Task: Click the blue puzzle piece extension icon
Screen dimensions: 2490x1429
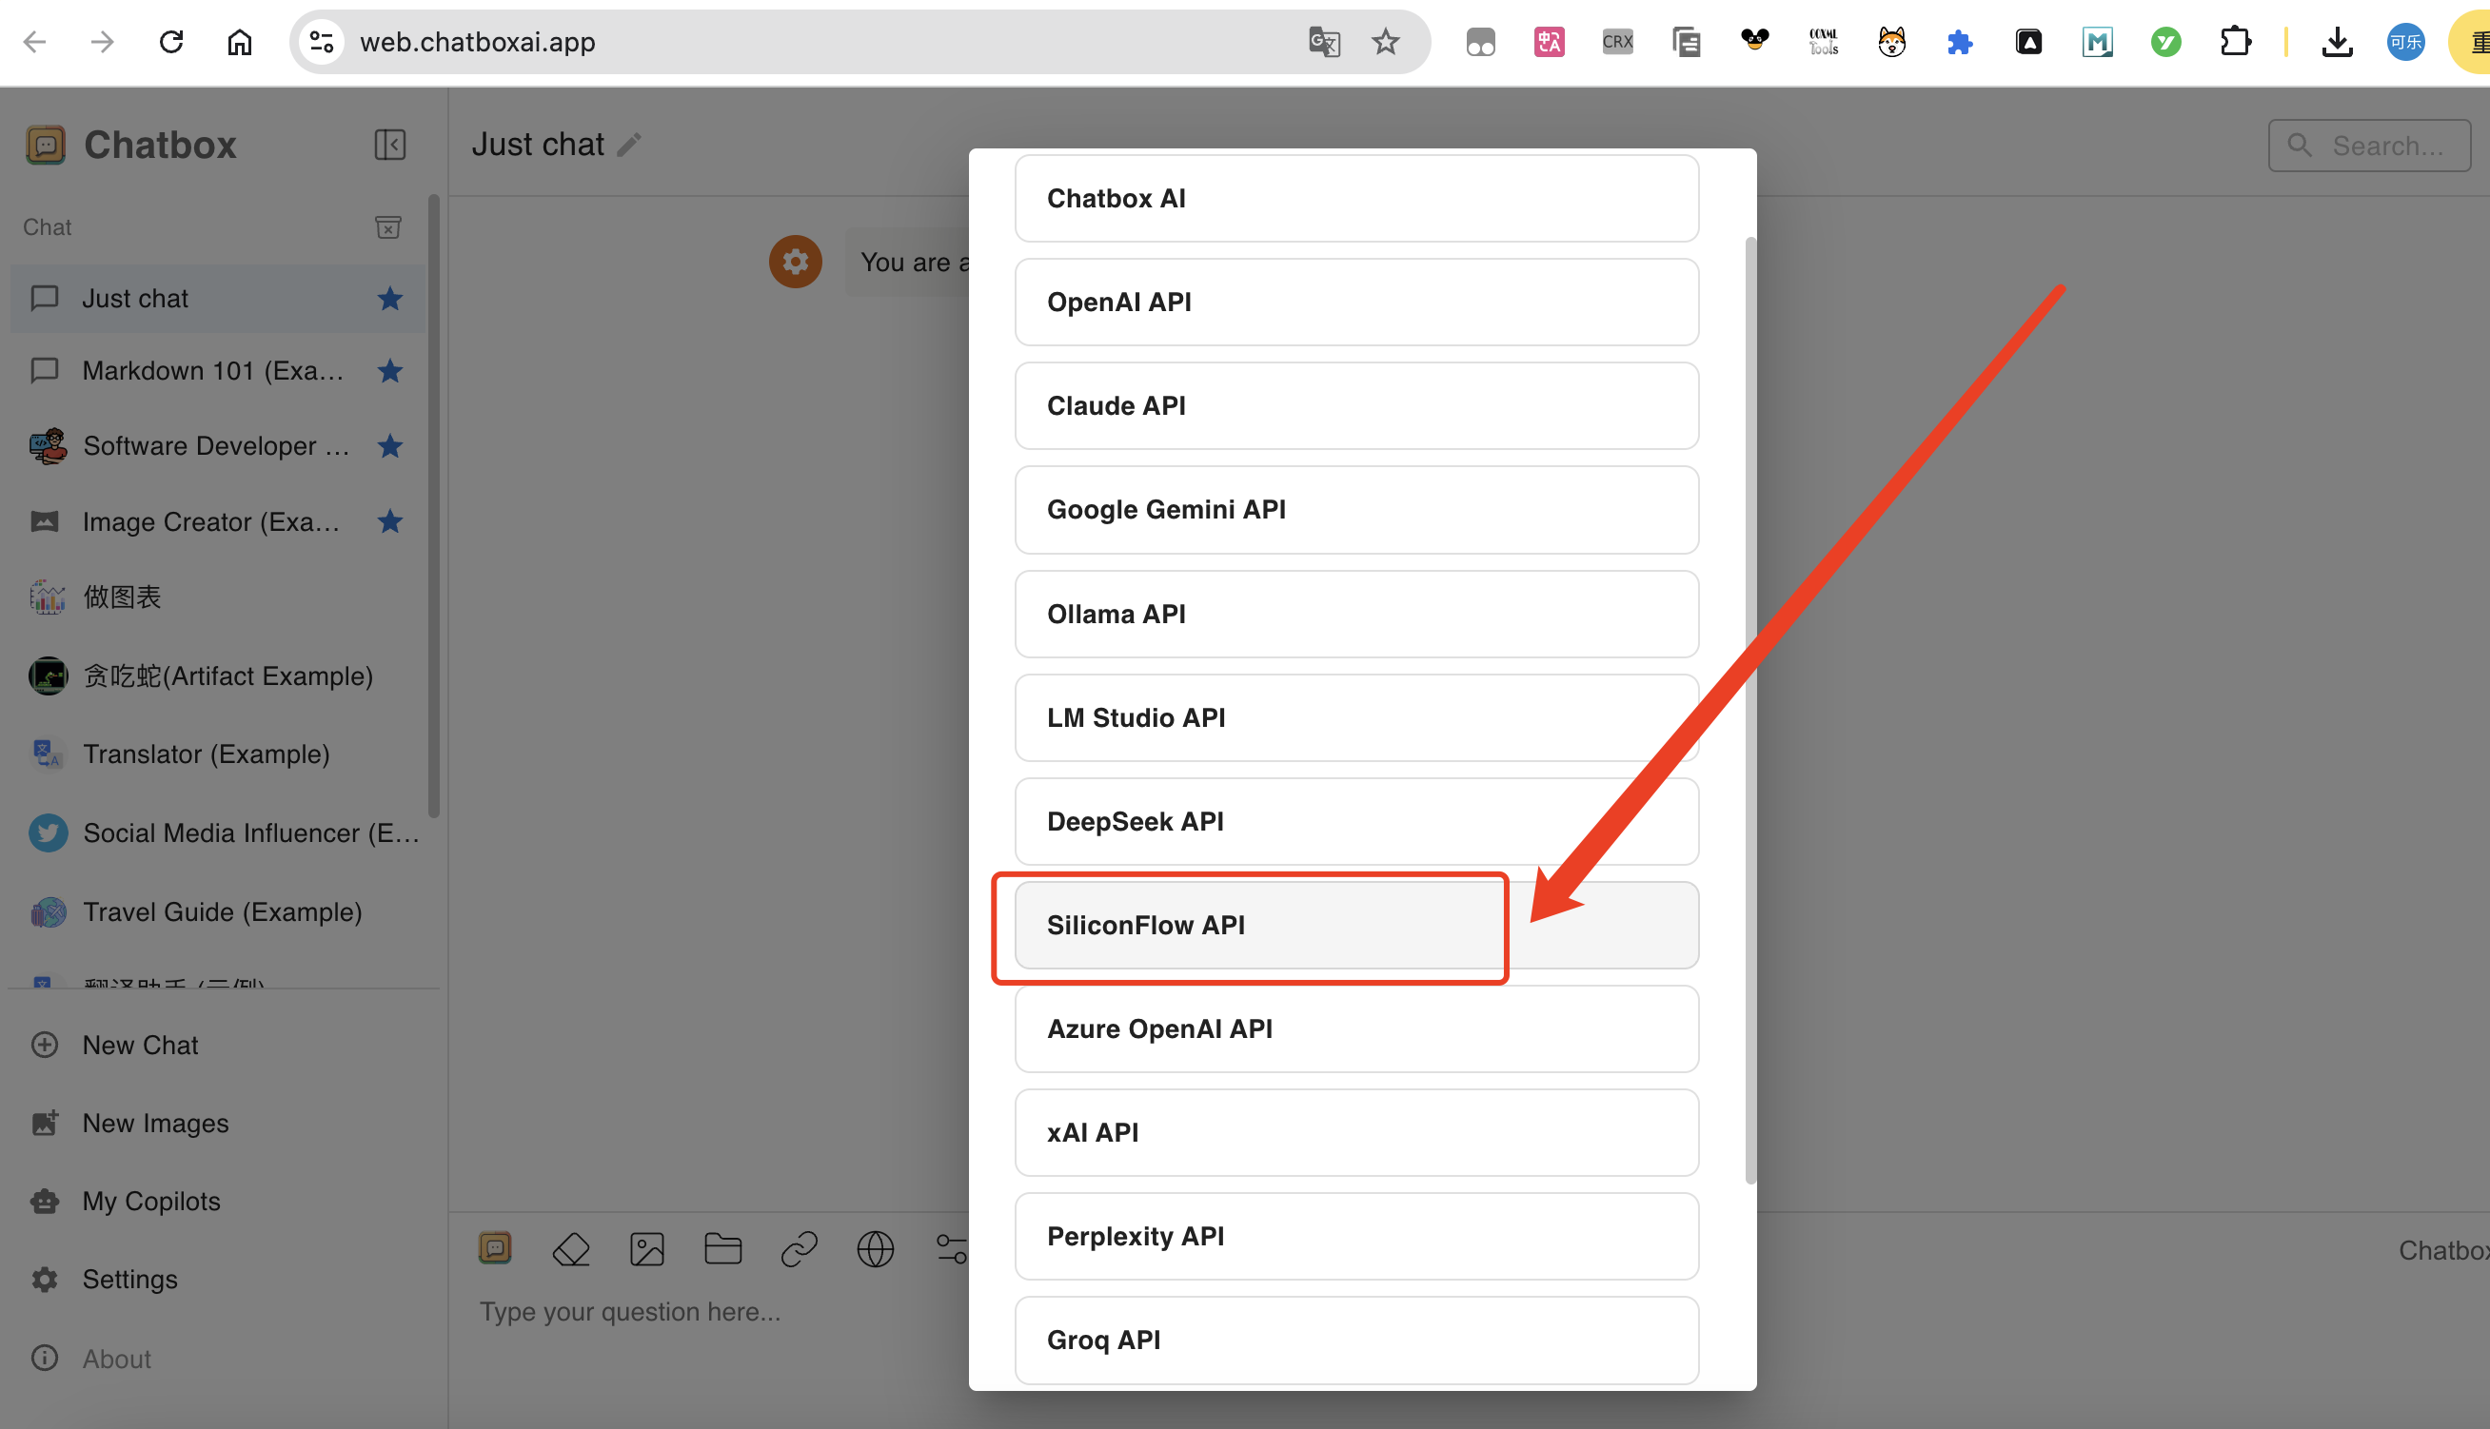Action: coord(1960,42)
